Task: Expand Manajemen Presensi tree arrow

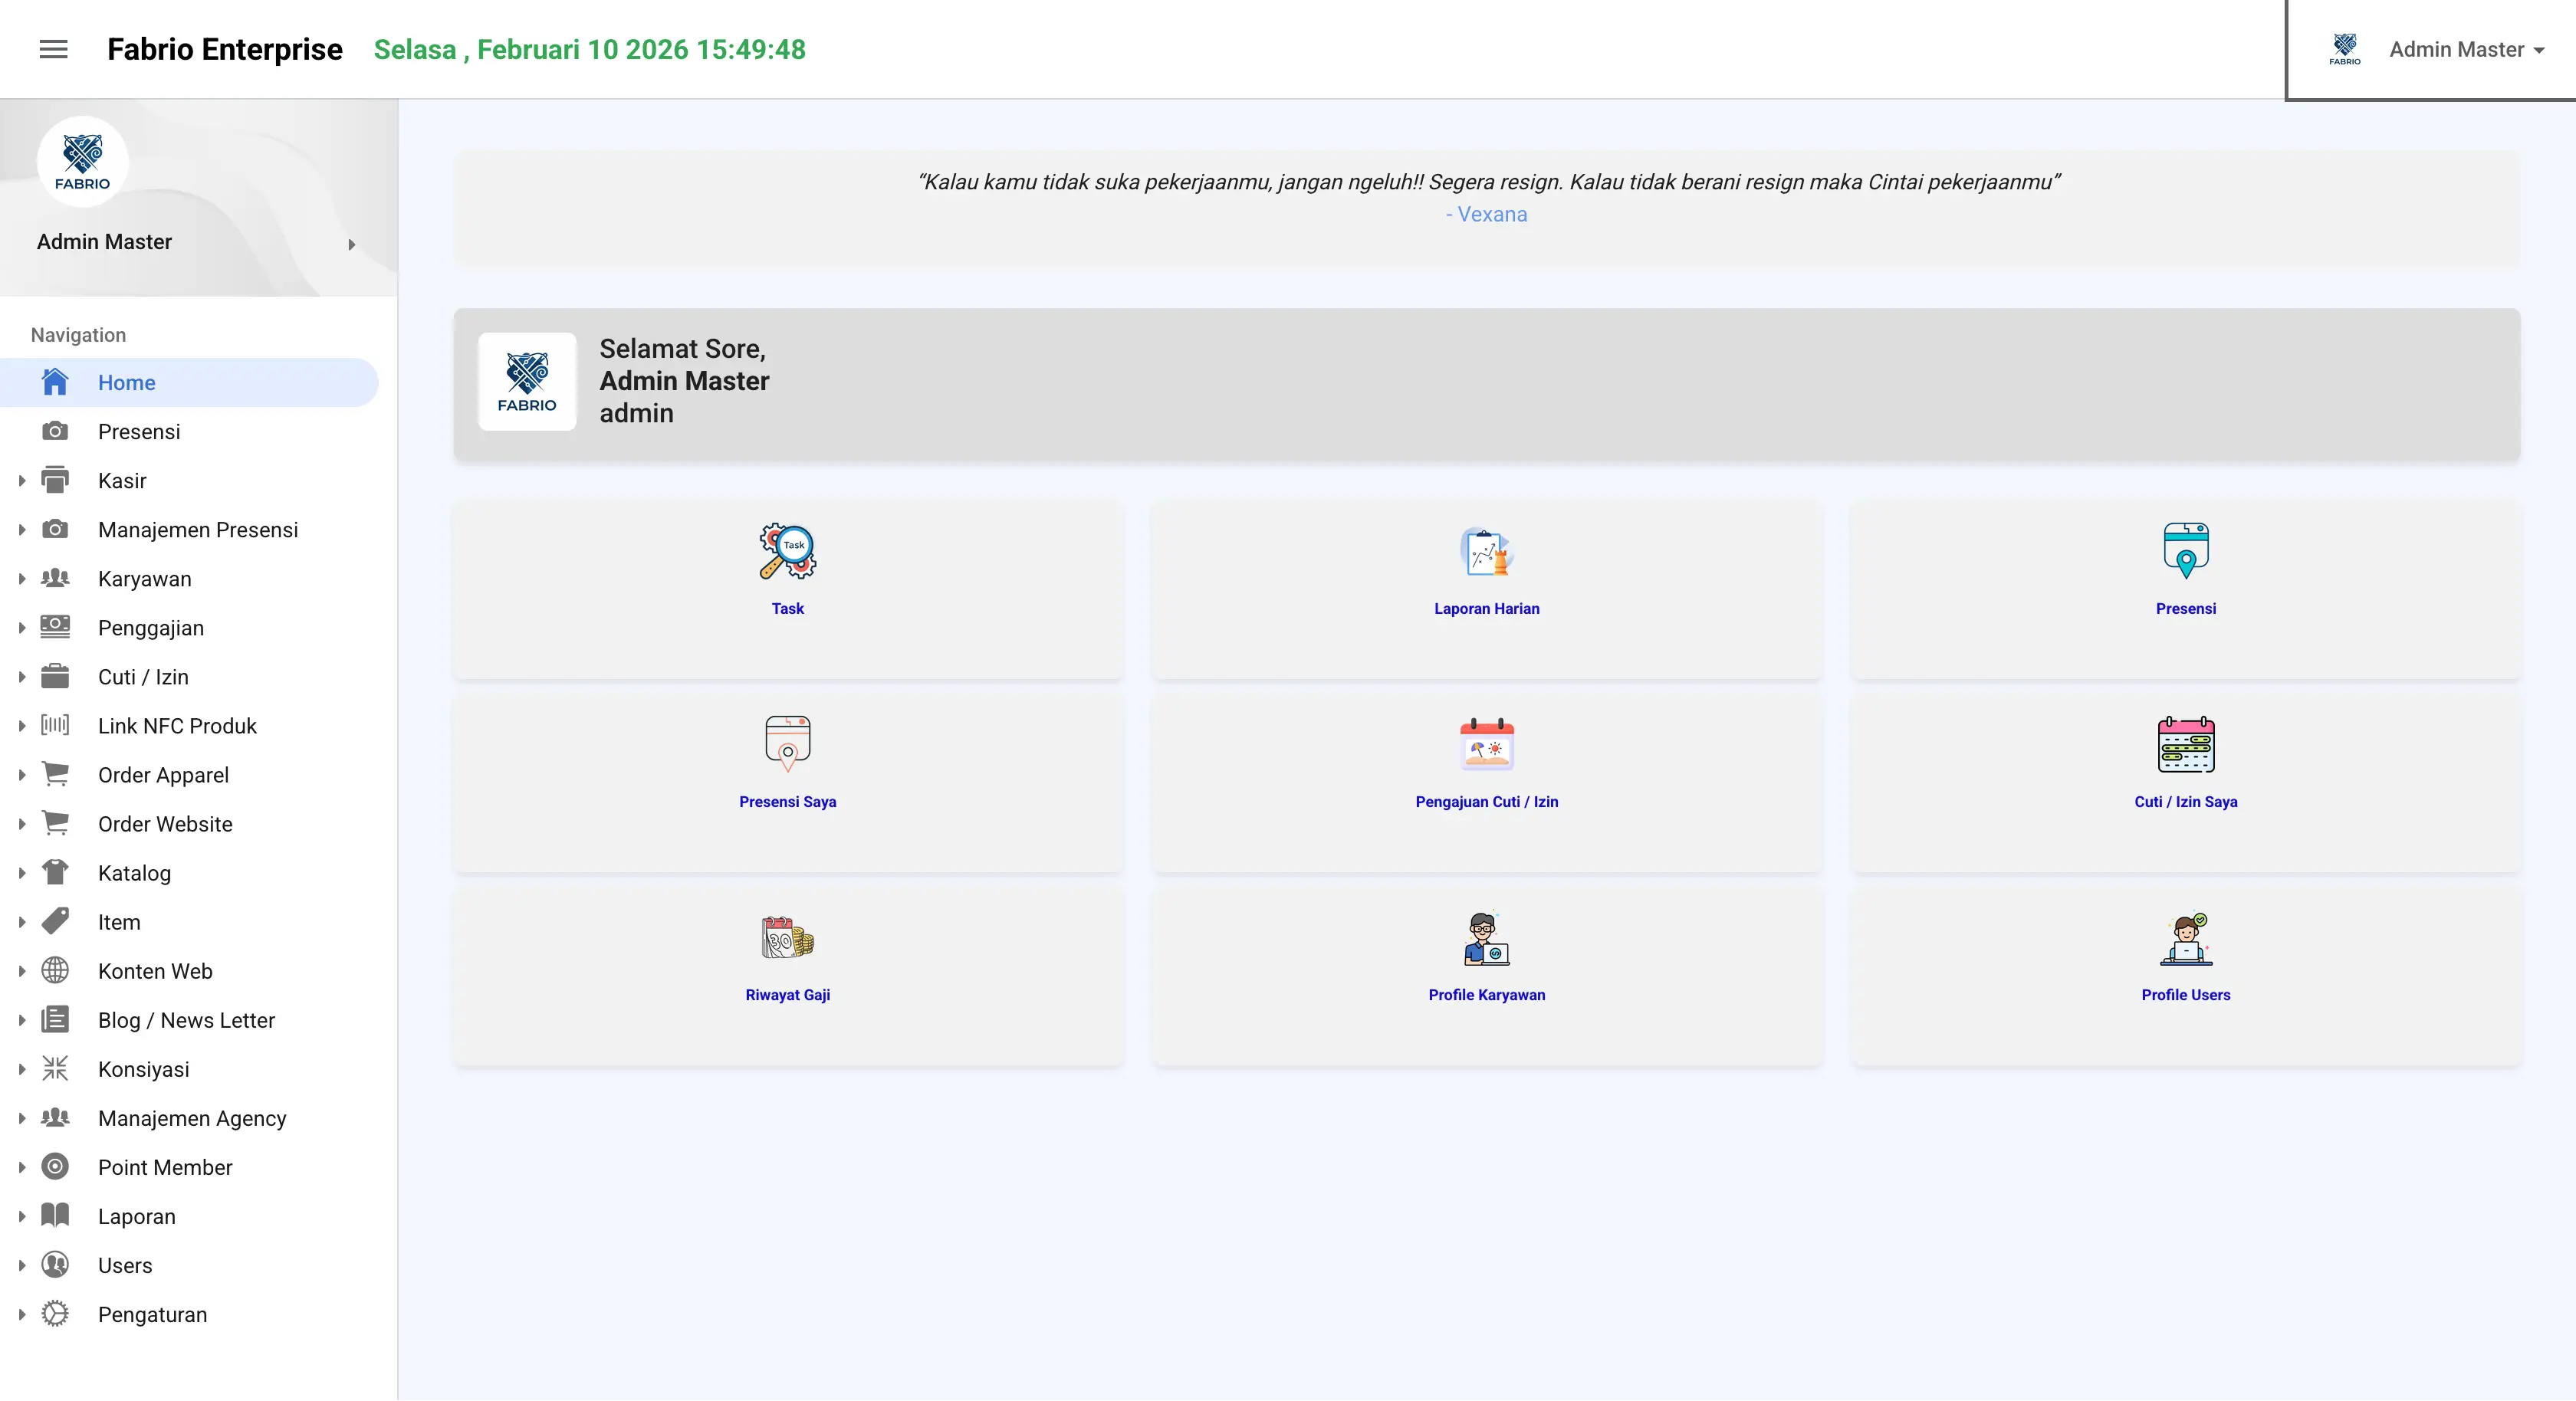Action: [x=22, y=529]
